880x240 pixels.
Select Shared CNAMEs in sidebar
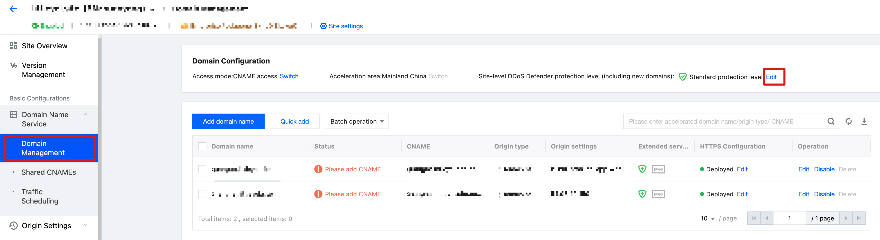[x=49, y=172]
